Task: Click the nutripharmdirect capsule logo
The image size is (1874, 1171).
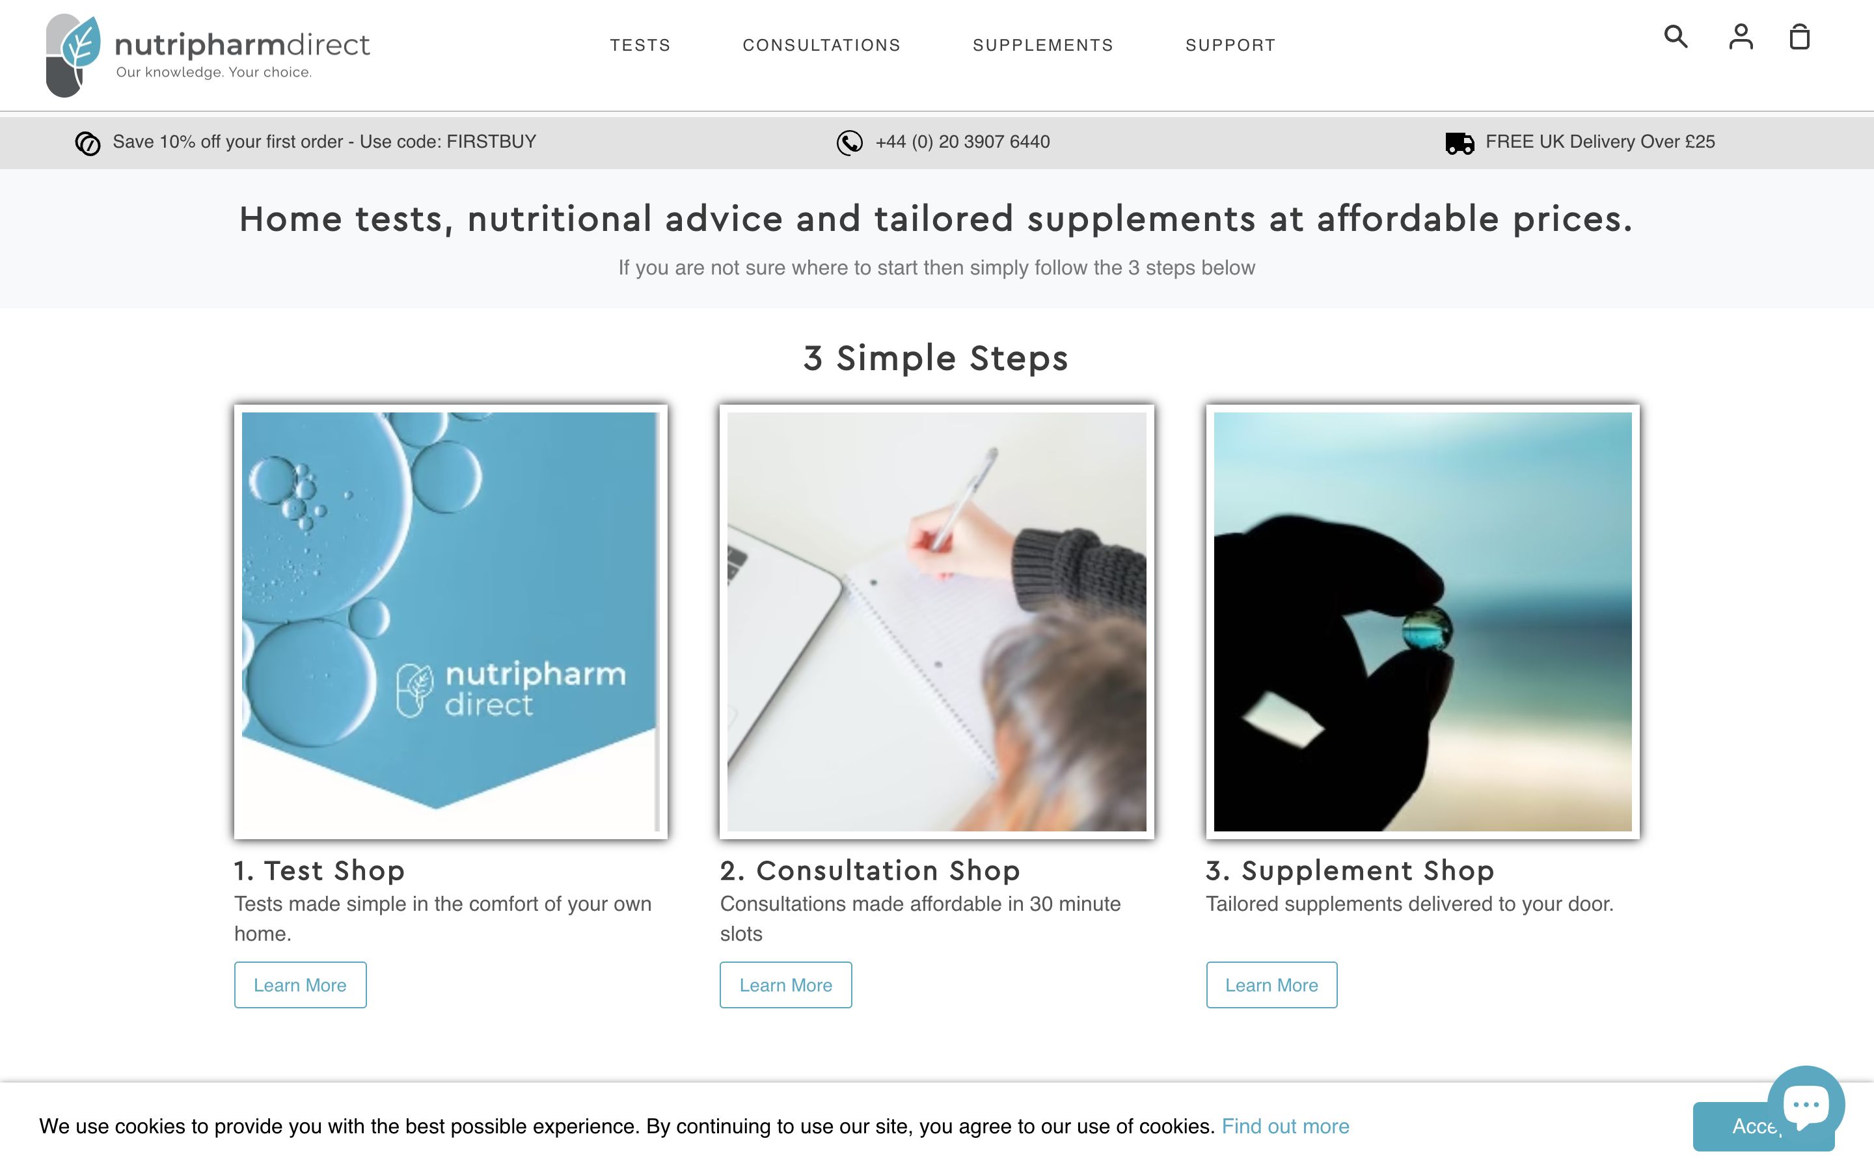Action: pos(74,53)
